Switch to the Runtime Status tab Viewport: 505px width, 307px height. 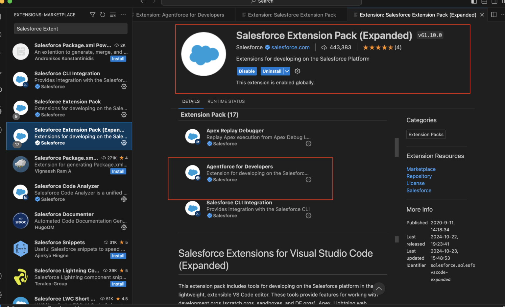226,101
